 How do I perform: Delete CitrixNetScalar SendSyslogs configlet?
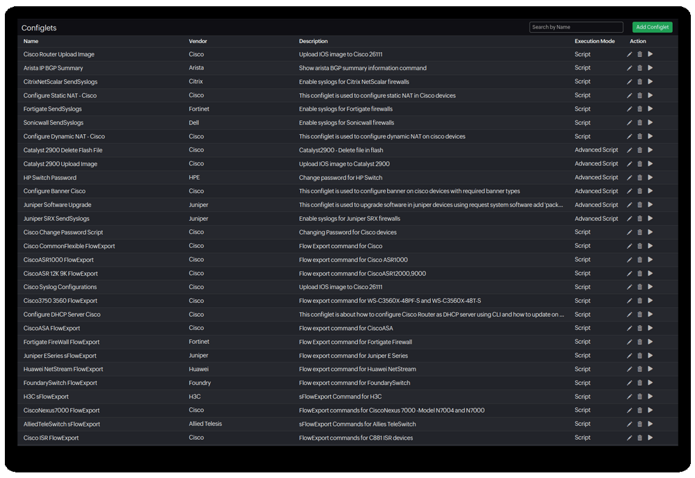pos(639,82)
